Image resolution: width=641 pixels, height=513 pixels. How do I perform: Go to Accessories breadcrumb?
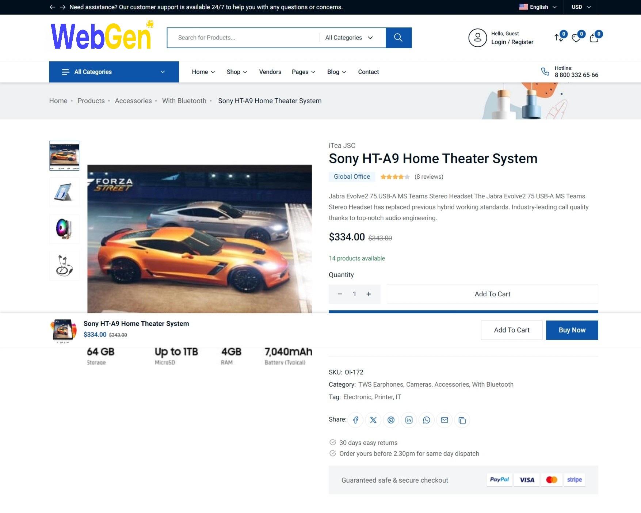click(x=133, y=101)
